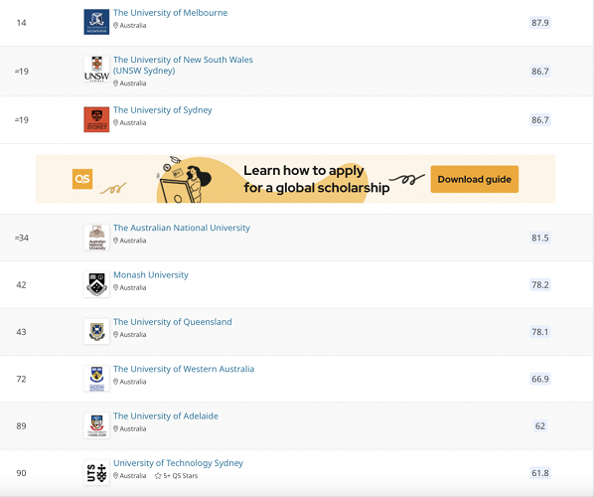The image size is (594, 497).
Task: Open University of Technology Sydney link
Action: point(178,463)
